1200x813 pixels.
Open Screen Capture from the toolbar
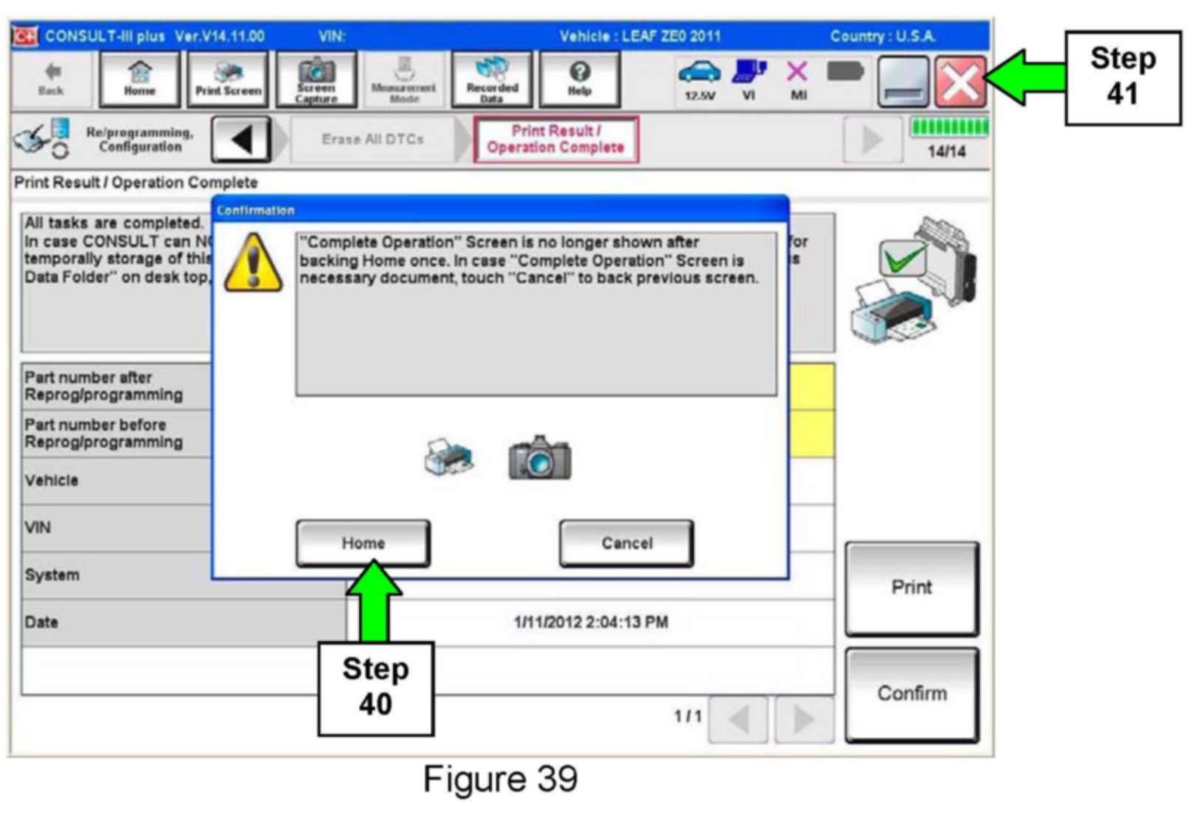[316, 79]
